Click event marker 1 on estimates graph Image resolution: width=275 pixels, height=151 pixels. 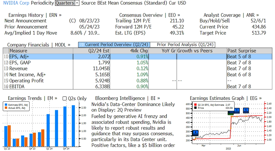tap(237, 110)
